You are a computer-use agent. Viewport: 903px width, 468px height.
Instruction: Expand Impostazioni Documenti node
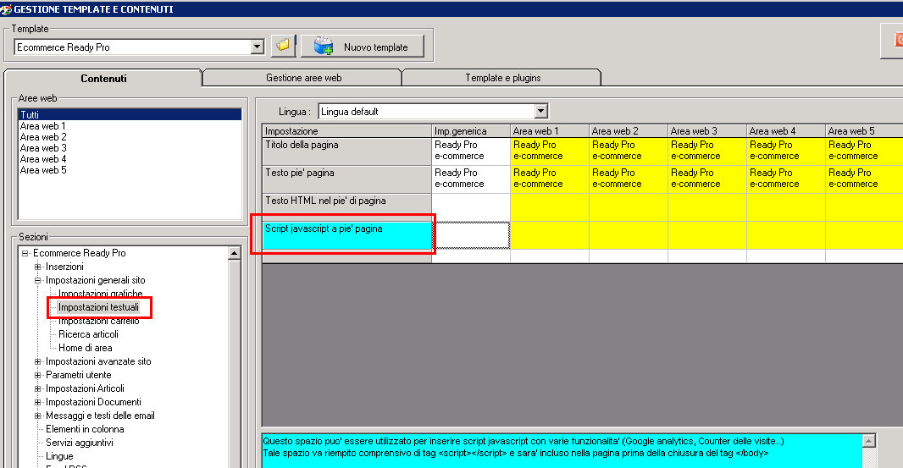37,402
